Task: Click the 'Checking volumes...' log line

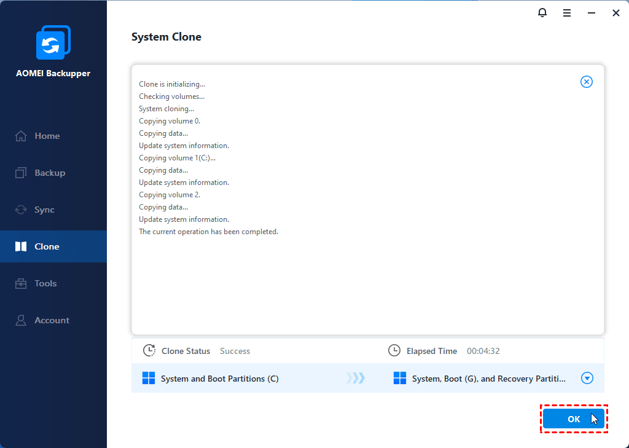Action: click(172, 96)
